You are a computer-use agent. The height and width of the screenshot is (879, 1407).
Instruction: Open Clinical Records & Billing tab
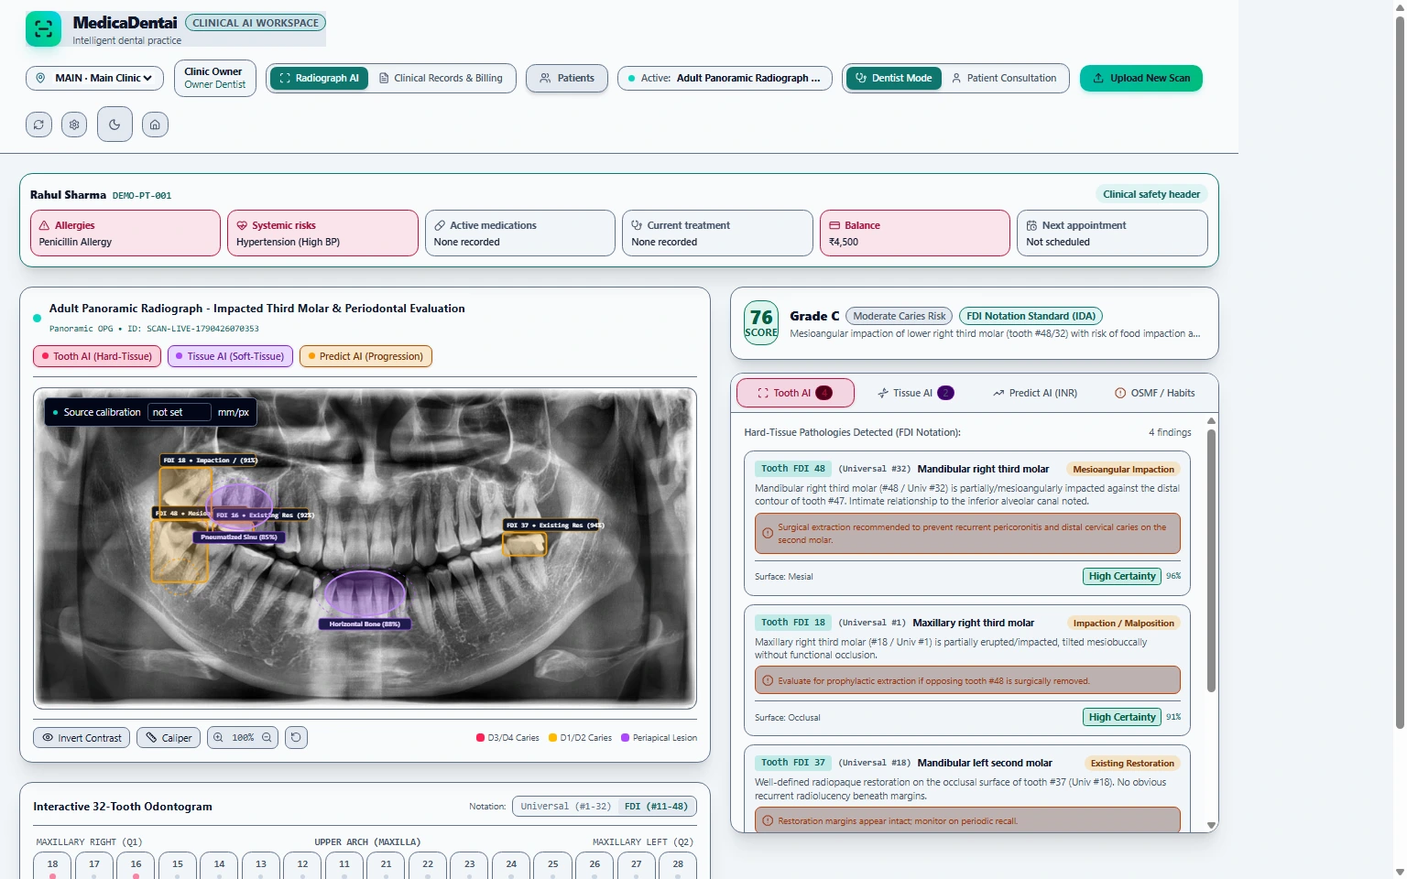441,78
